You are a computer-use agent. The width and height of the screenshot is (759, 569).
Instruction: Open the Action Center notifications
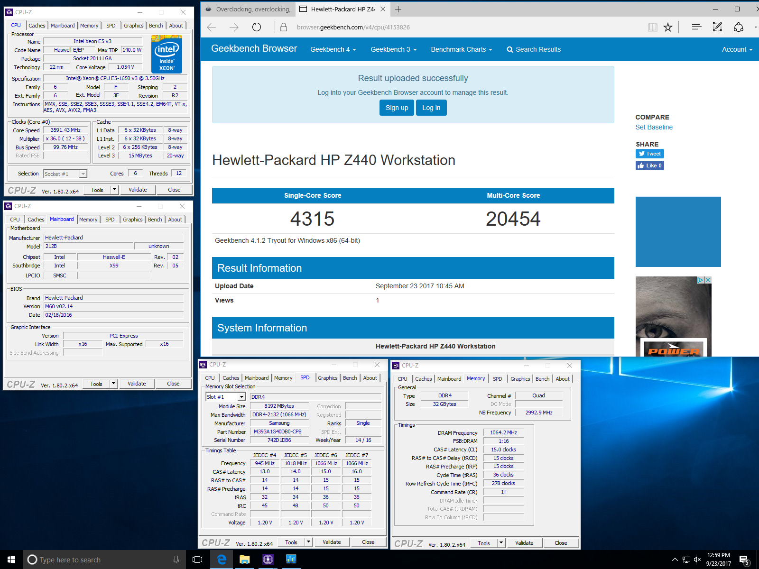(x=745, y=560)
